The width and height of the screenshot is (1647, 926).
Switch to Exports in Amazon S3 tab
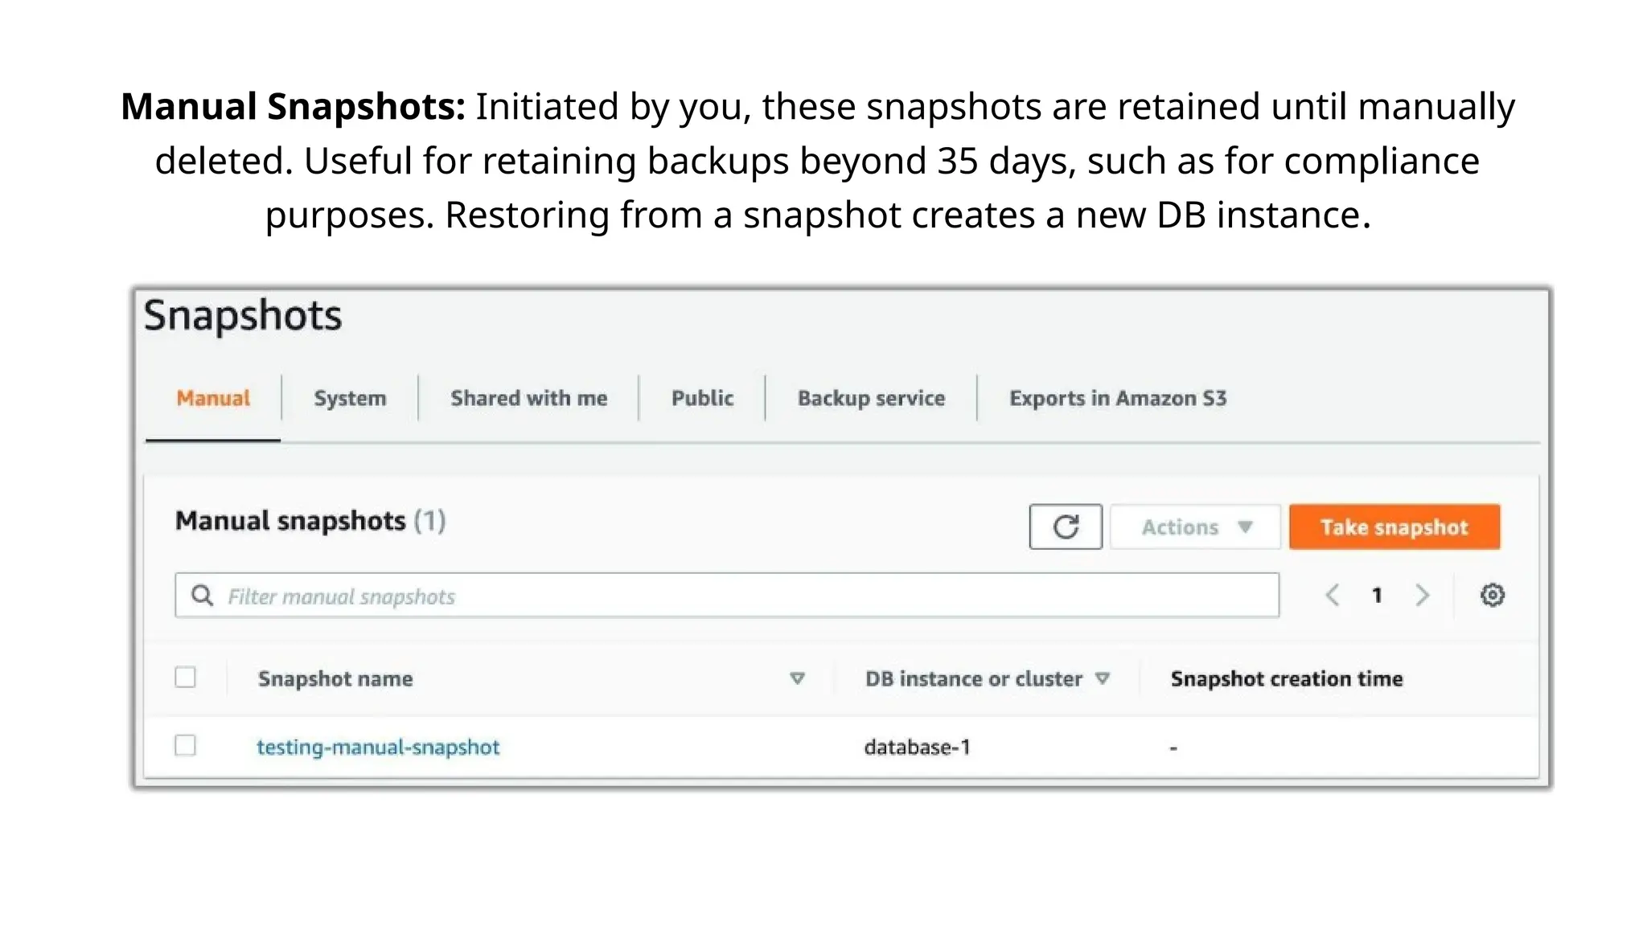1118,399
